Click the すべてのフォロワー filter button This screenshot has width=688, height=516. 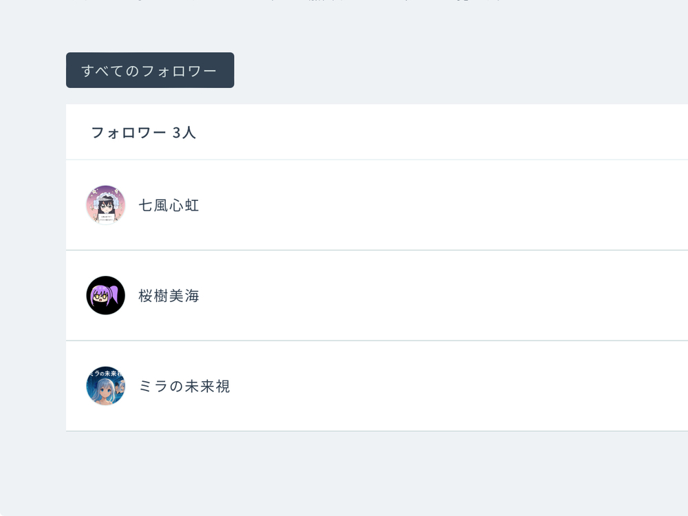[x=149, y=69]
